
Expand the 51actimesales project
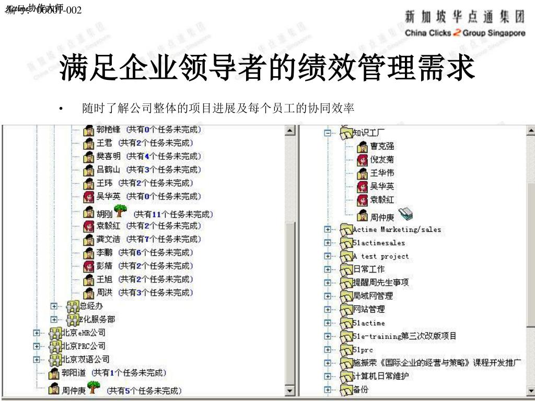click(328, 243)
